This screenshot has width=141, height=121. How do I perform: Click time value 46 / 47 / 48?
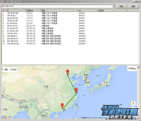[x=31, y=36]
